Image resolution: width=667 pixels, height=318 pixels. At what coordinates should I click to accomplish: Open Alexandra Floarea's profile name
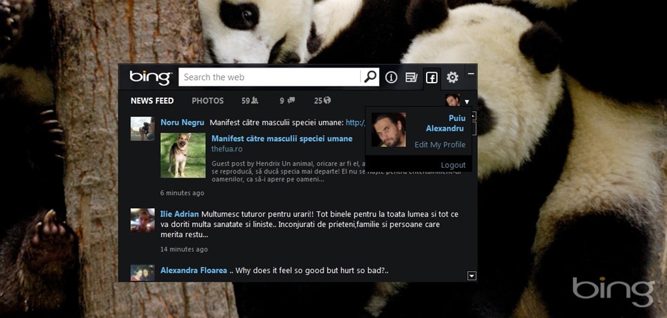193,271
